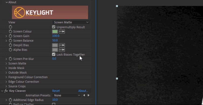Edit Additional Edge Radius value 10.0
This screenshot has height=105, width=203.
point(55,100)
